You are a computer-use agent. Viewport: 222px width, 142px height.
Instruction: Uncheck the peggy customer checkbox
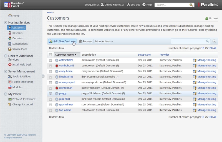pos(50,94)
